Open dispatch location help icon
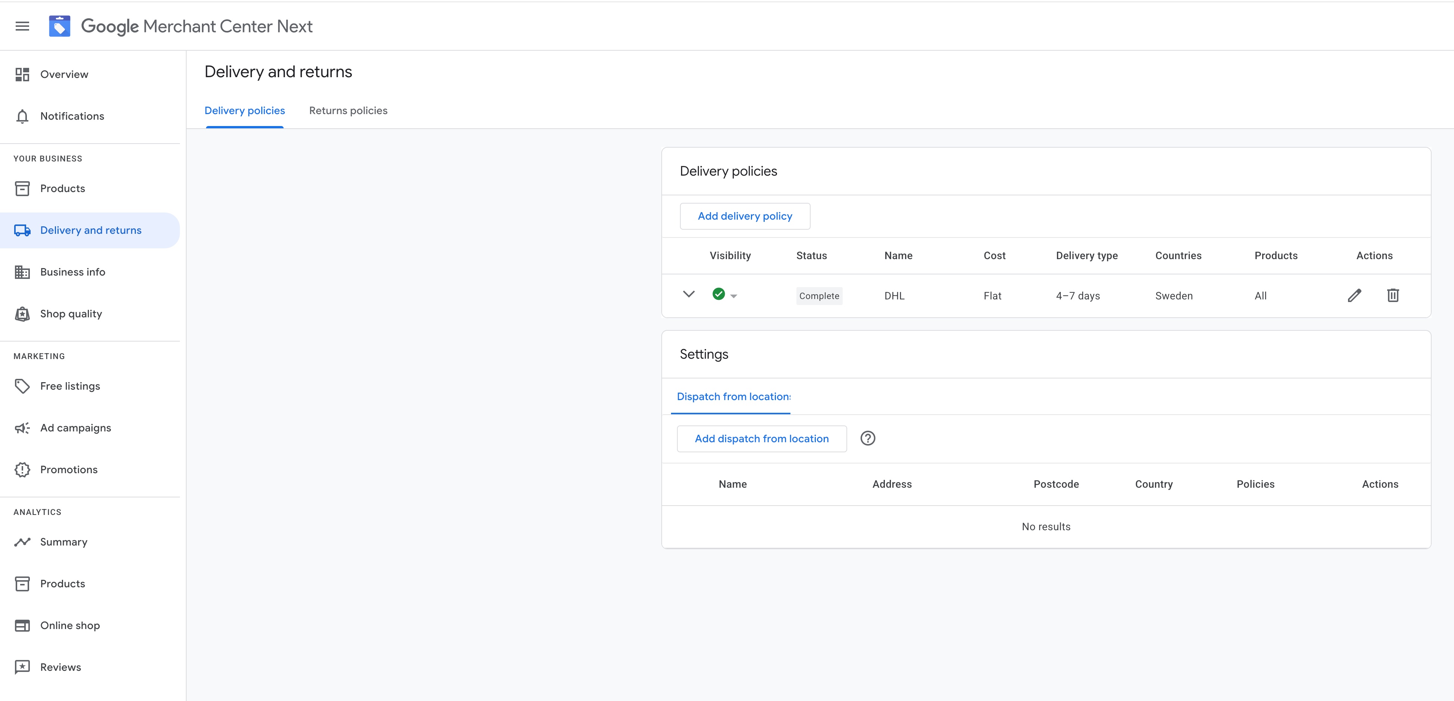The height and width of the screenshot is (701, 1454). click(868, 438)
